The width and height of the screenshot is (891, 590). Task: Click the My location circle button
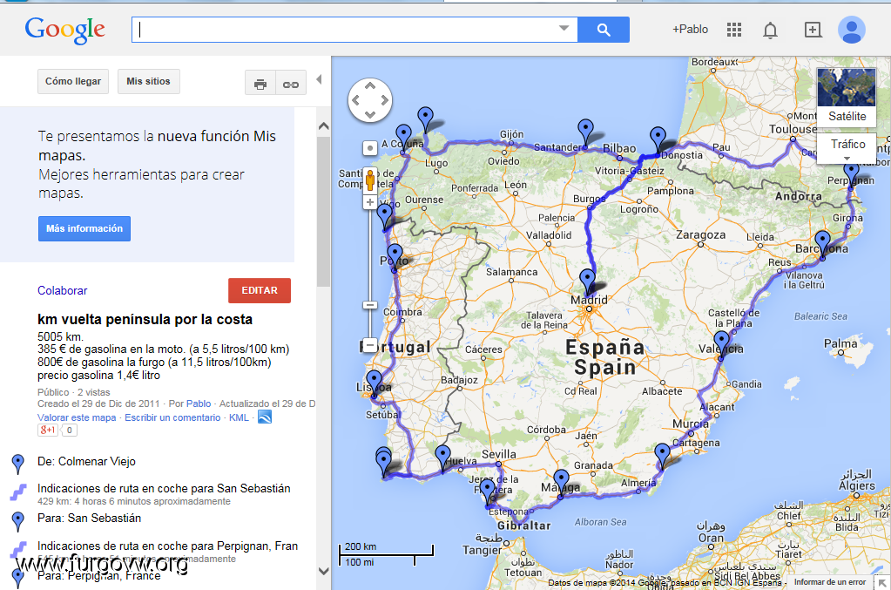[x=370, y=148]
